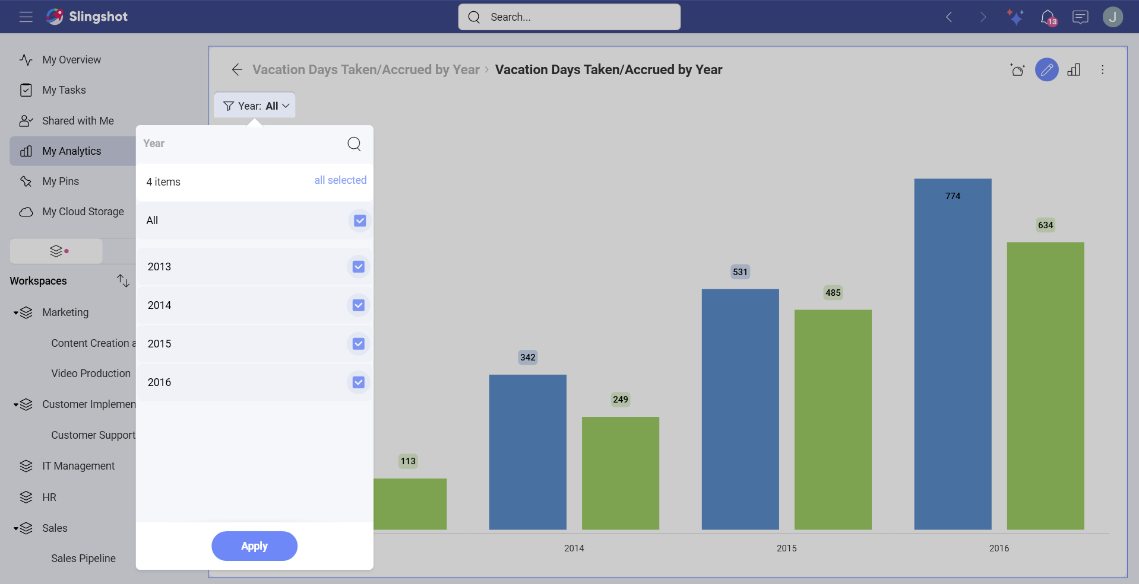Click the blue 342 bar for 2014

[527, 452]
